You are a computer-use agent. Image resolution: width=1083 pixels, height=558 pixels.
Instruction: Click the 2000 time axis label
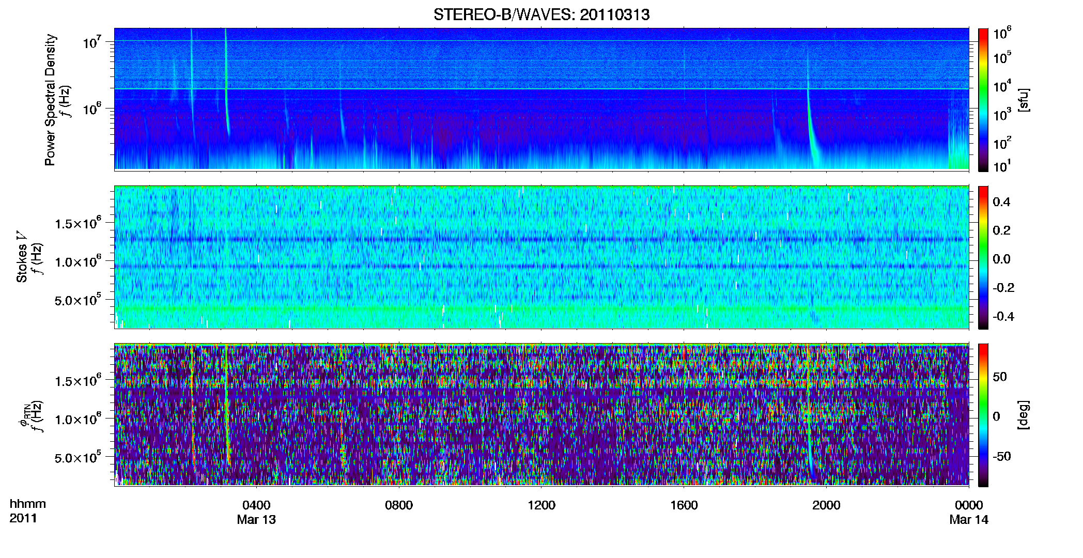[x=826, y=505]
